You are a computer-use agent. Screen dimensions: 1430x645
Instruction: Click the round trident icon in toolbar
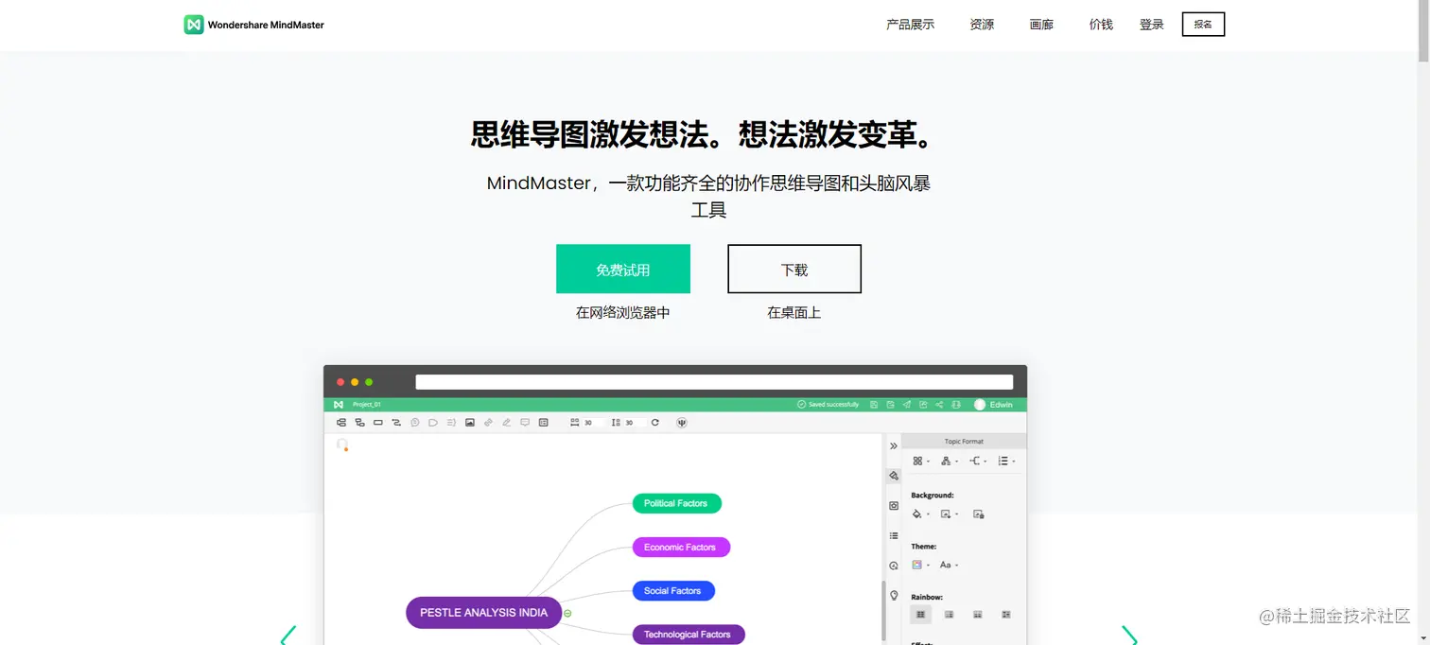(682, 423)
